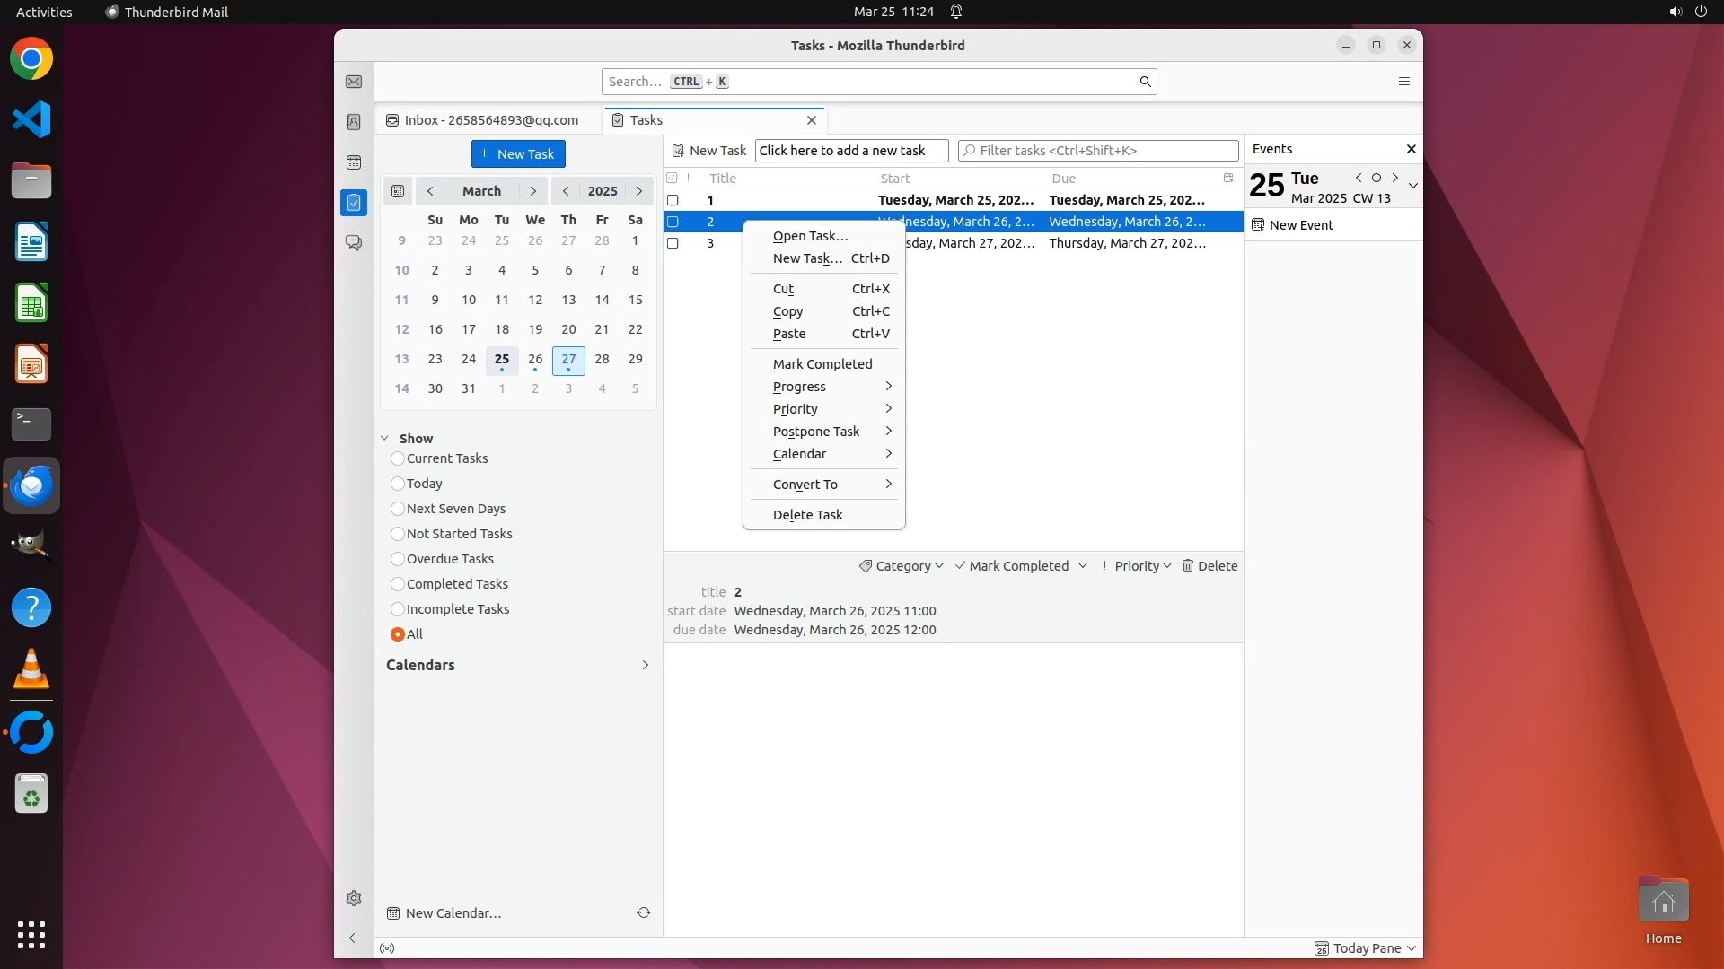Open the hamburger application menu
Image resolution: width=1724 pixels, height=969 pixels.
tap(1404, 82)
